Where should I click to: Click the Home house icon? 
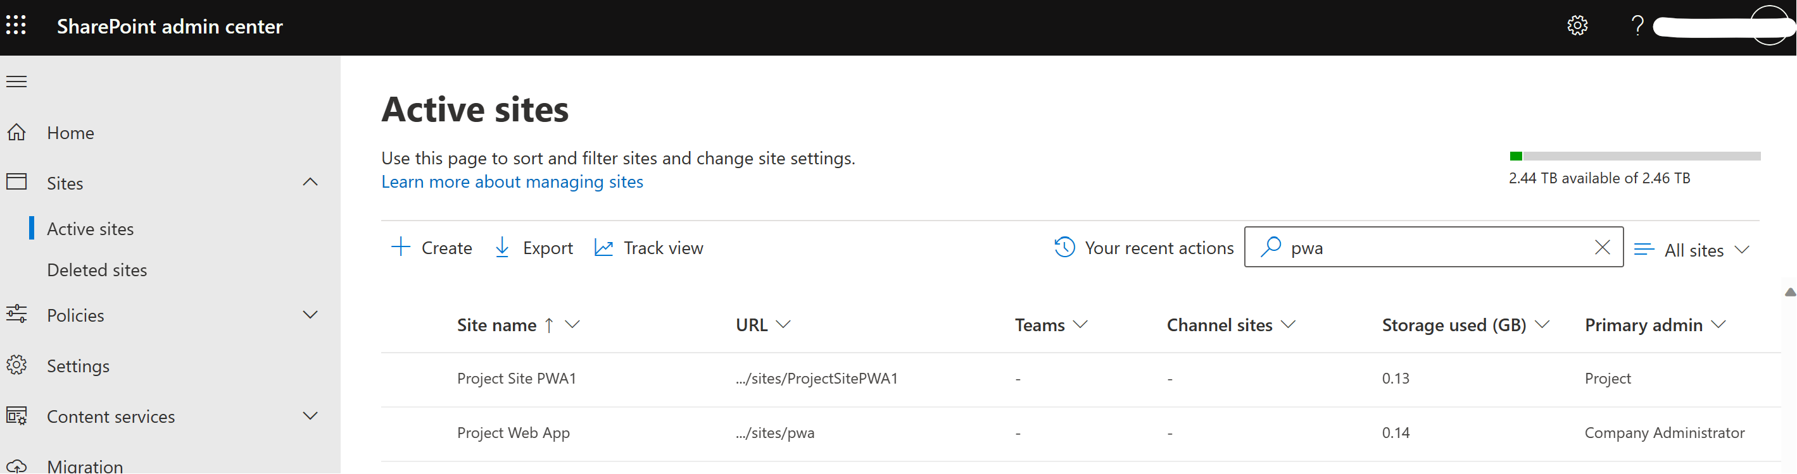[16, 132]
